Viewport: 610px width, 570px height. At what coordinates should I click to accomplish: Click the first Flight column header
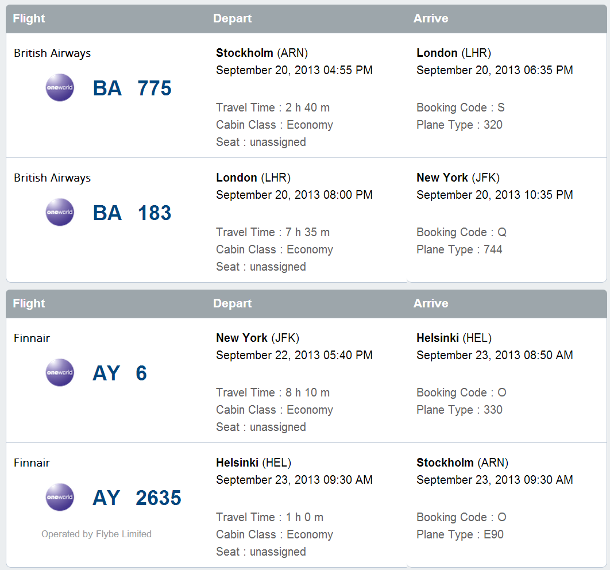(29, 18)
